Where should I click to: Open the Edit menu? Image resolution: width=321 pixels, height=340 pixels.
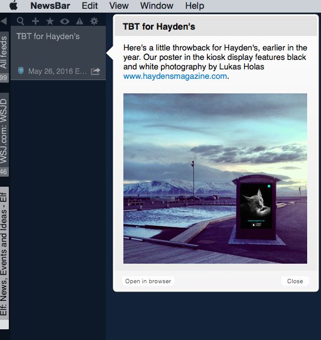coord(90,6)
